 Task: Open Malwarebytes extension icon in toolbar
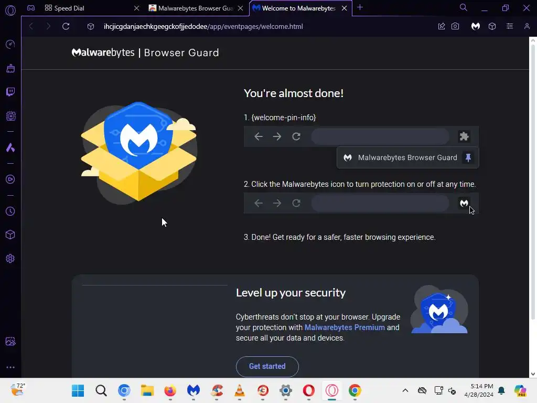point(475,26)
